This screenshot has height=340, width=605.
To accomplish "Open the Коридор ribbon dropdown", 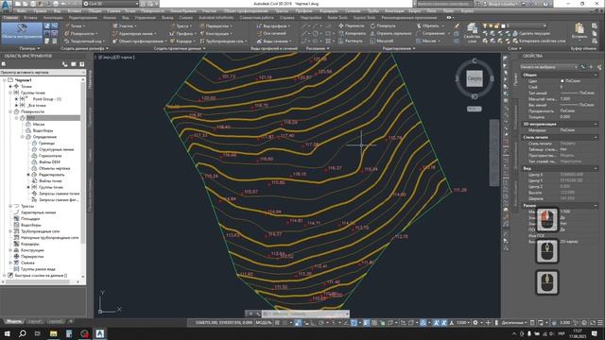I will (182, 41).
